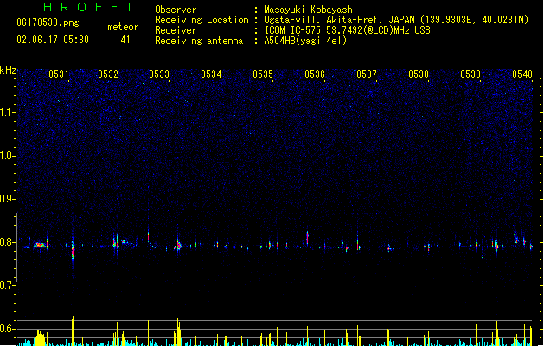Click the Receiving antenna label
Image resolution: width=544 pixels, height=346 pixels.
click(x=199, y=41)
